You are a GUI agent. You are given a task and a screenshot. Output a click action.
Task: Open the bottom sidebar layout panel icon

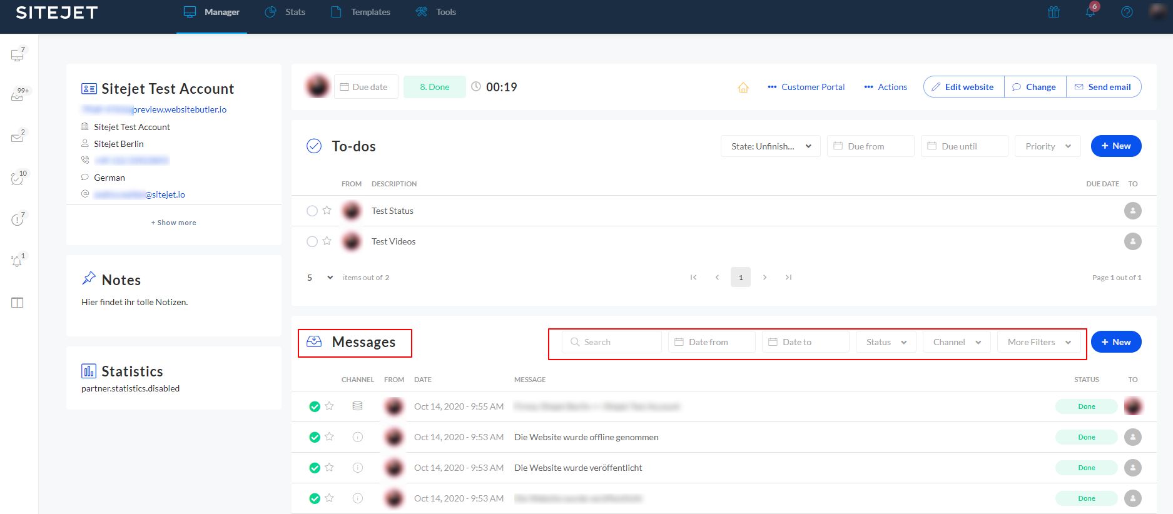18,303
